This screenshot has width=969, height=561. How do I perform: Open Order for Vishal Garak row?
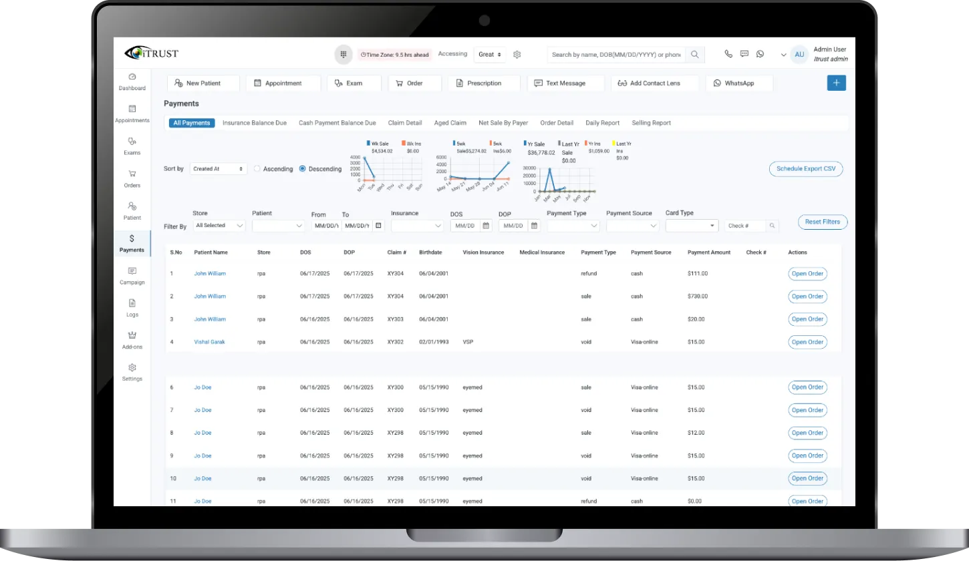[808, 342]
